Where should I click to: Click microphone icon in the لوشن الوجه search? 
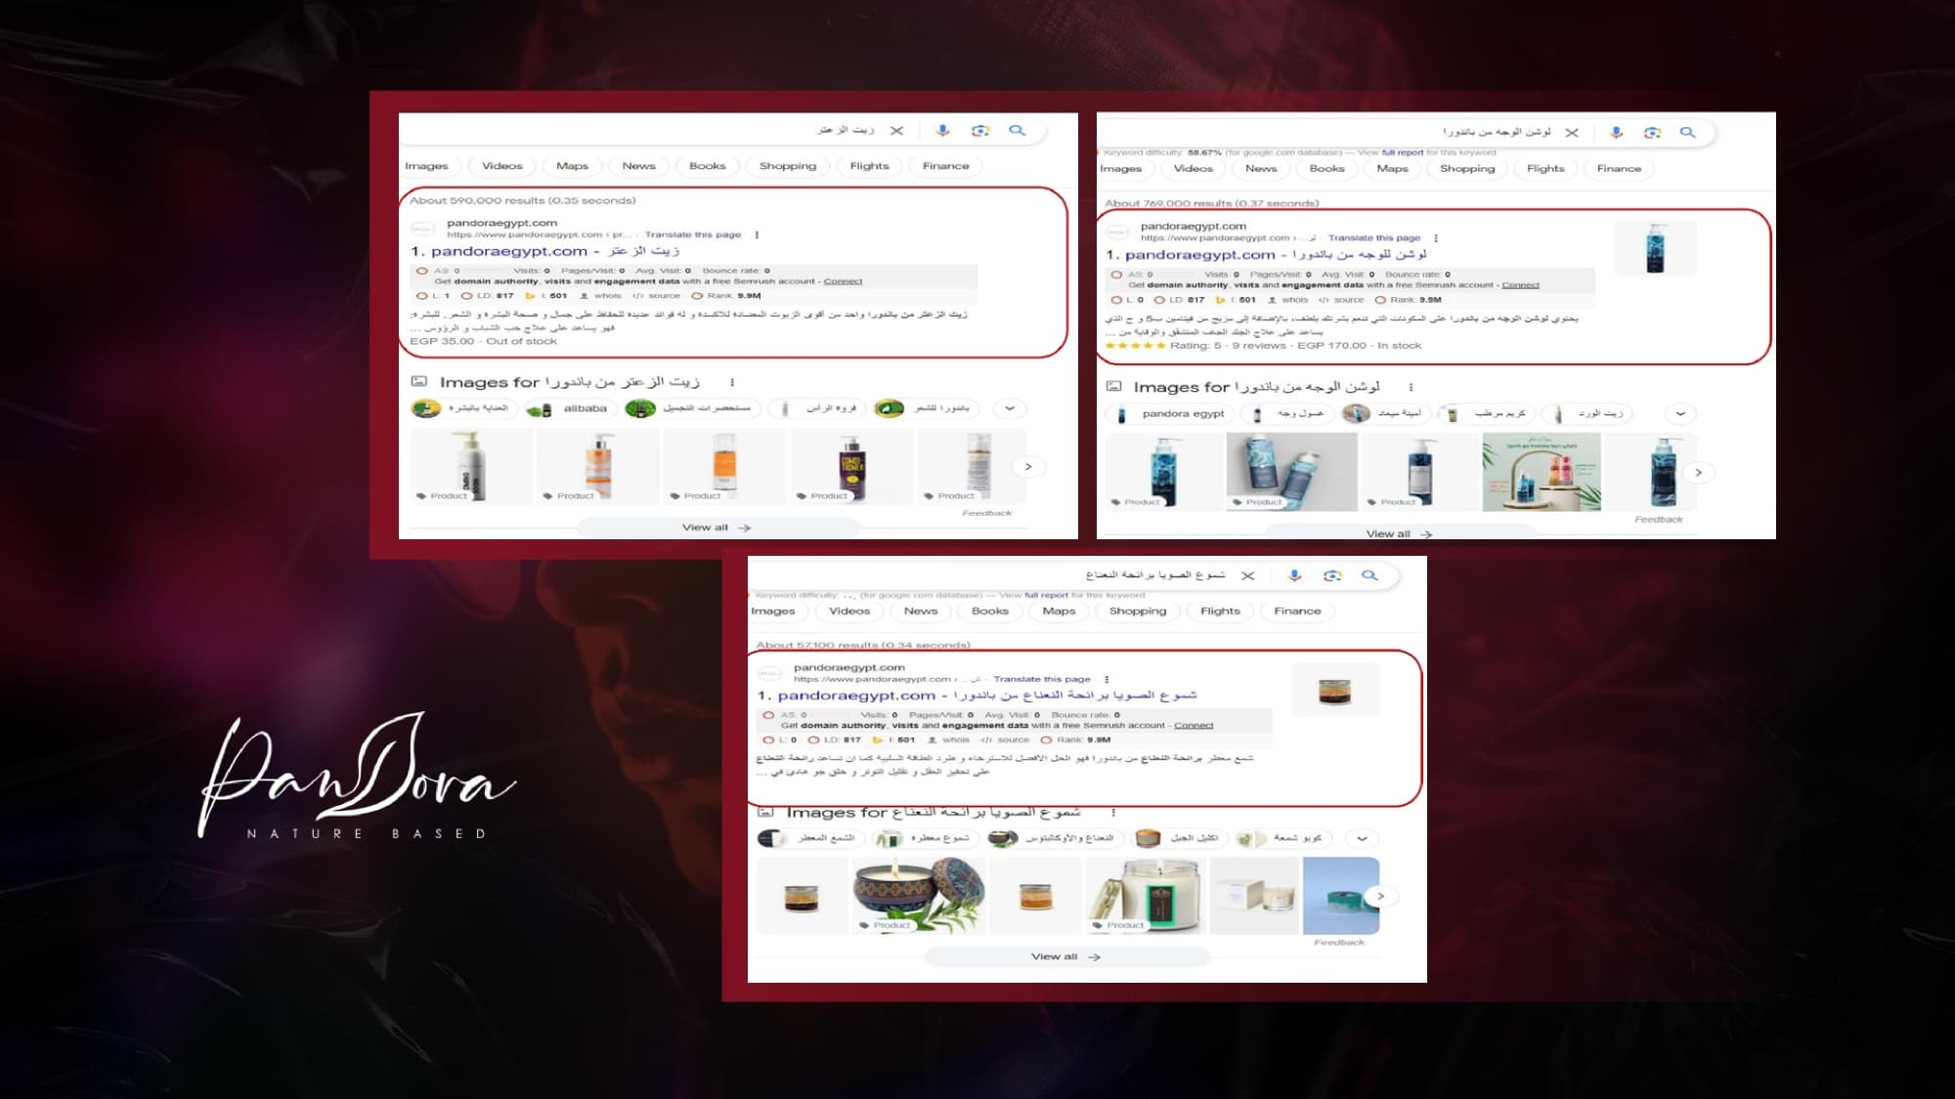1617,132
